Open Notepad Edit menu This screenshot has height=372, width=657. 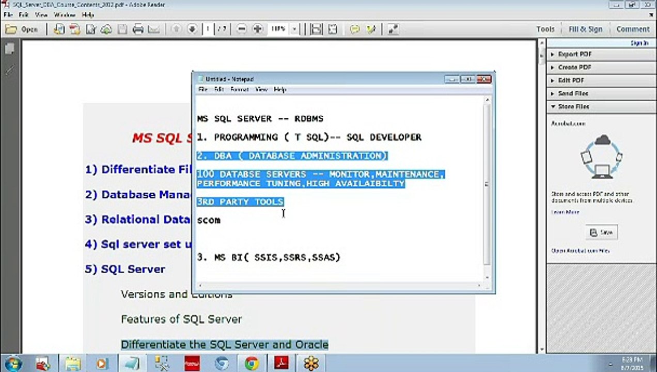(219, 90)
